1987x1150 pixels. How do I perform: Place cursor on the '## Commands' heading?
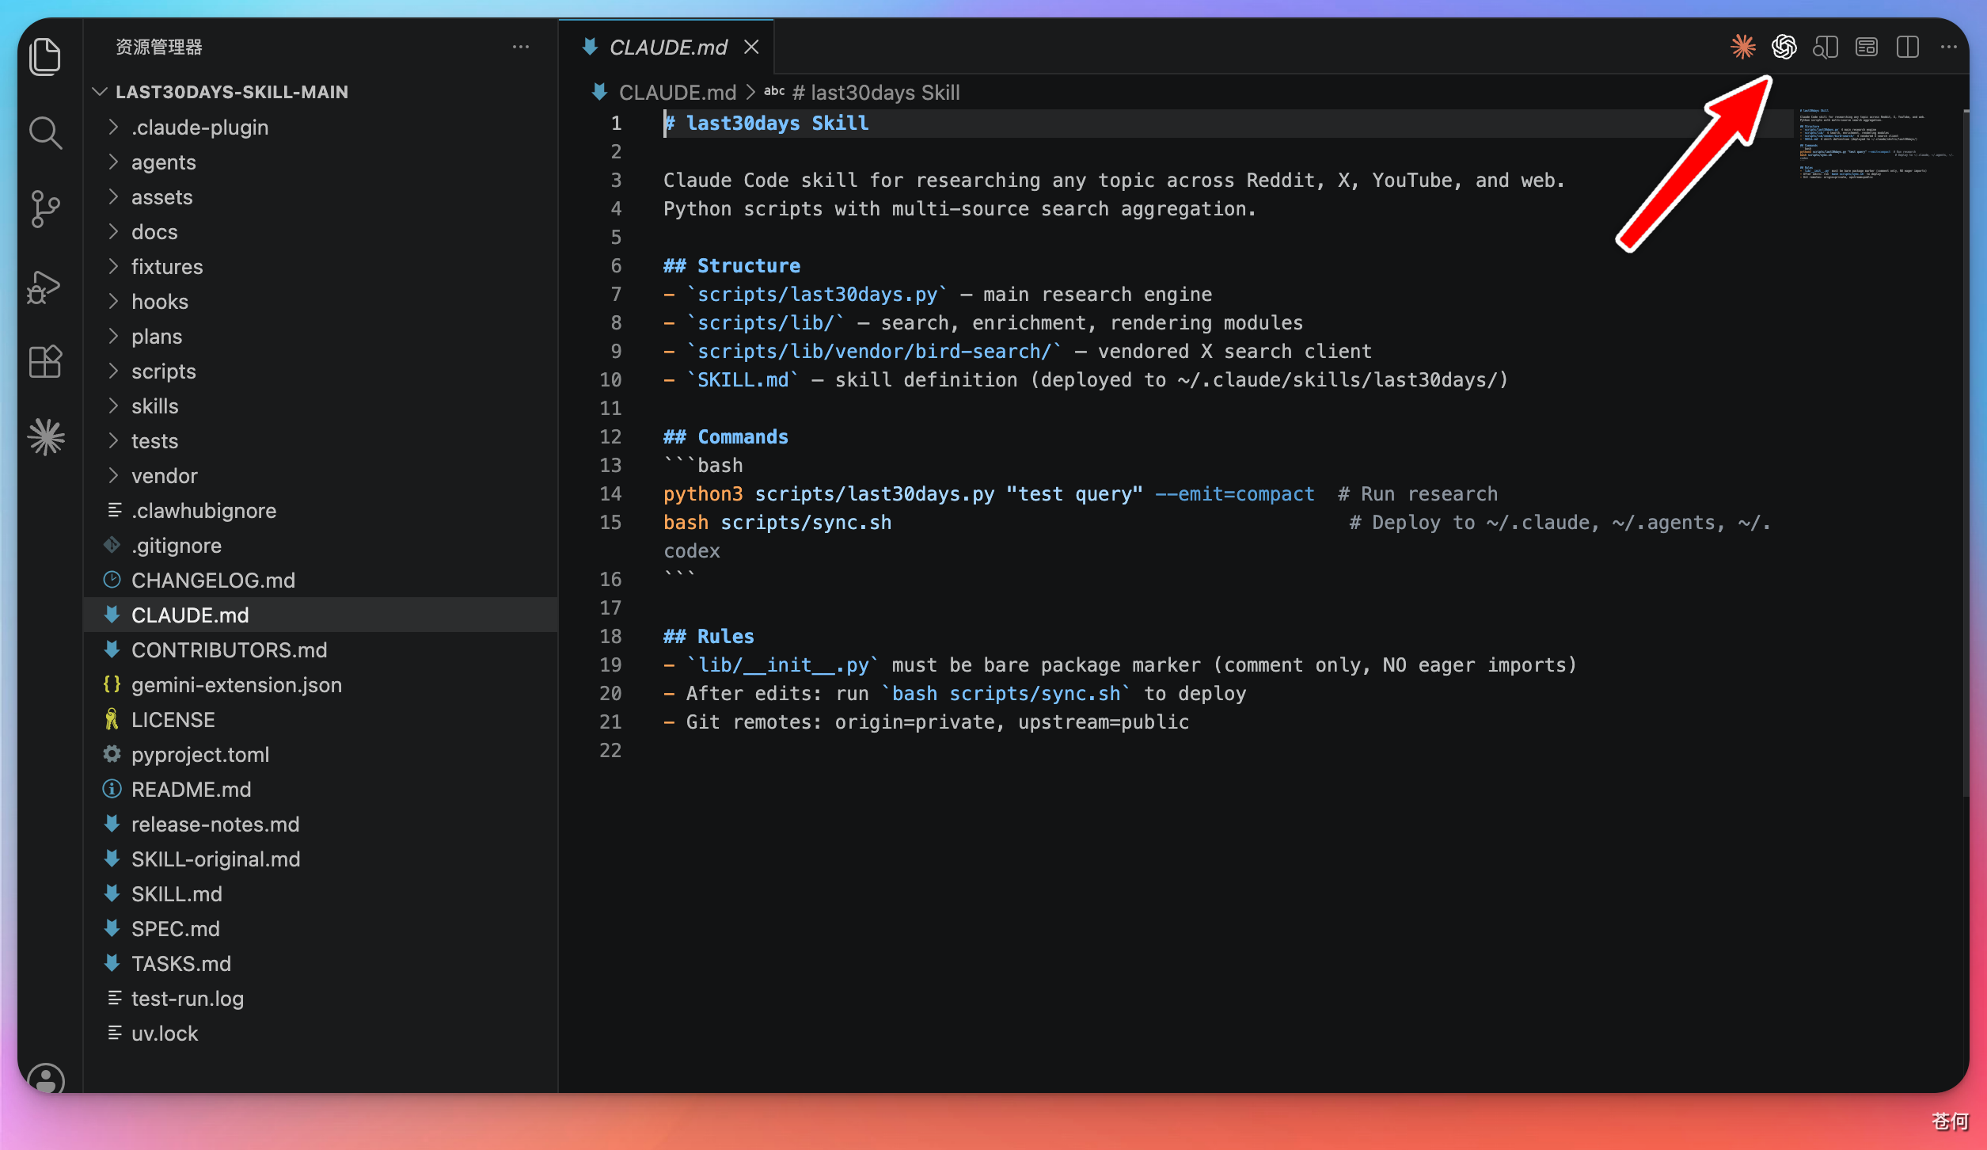click(725, 437)
